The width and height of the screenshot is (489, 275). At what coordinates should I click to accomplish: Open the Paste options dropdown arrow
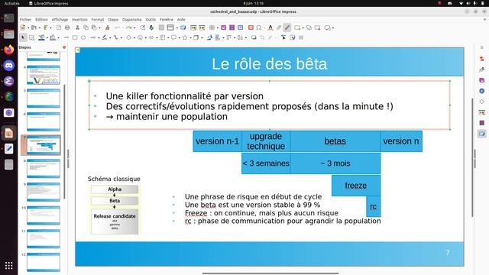tap(100, 27)
